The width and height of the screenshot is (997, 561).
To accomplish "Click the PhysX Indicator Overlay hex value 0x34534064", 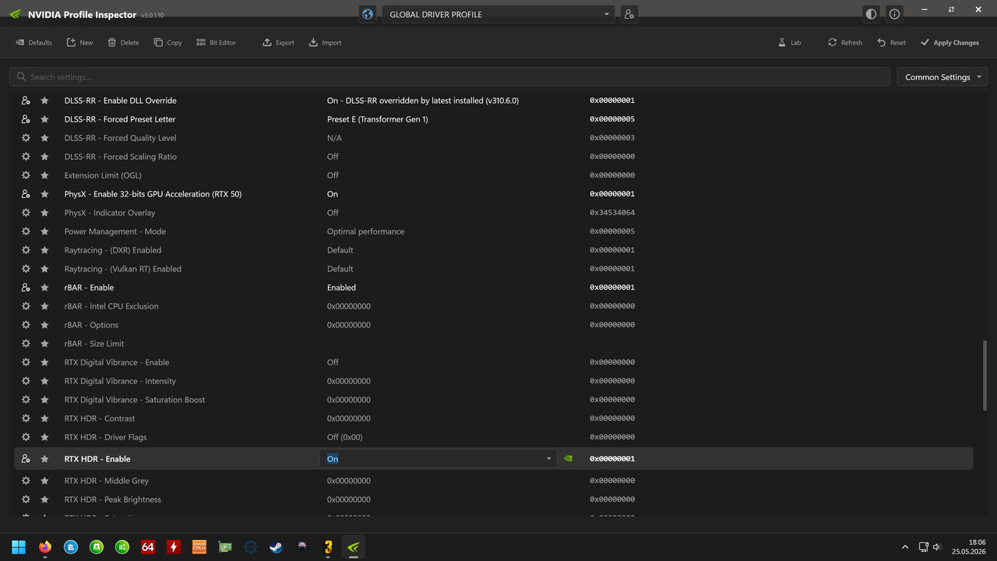I will (x=612, y=213).
